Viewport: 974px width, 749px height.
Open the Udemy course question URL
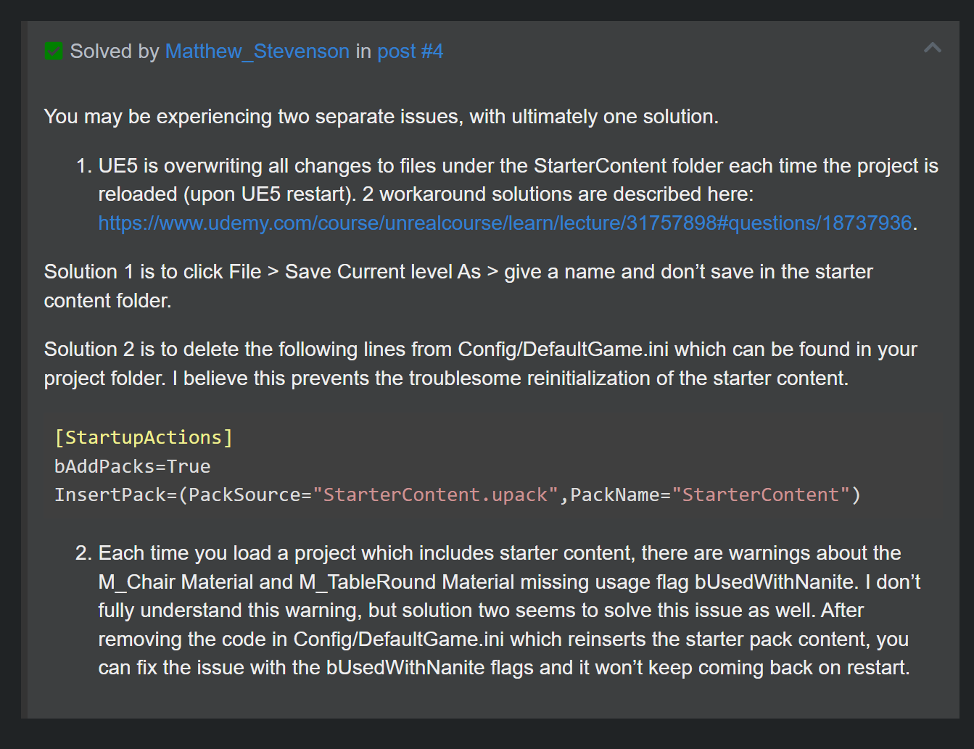[505, 223]
